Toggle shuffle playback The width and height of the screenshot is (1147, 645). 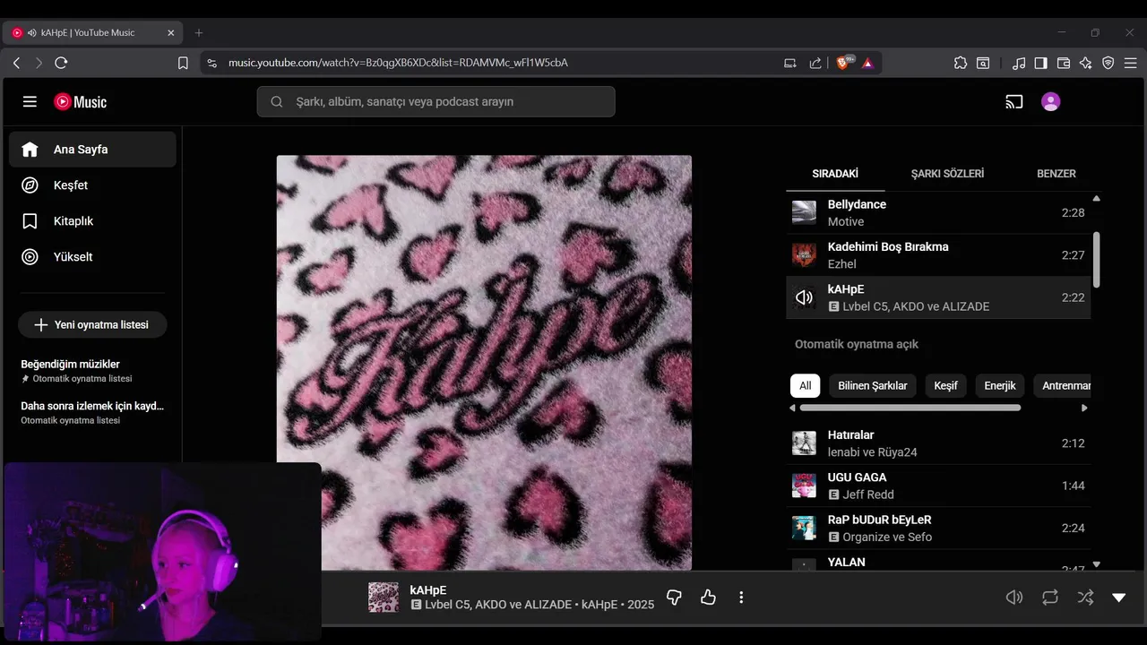pos(1085,598)
